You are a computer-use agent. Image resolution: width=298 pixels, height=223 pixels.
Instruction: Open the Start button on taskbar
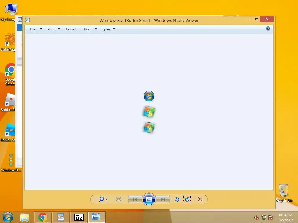pos(8,217)
